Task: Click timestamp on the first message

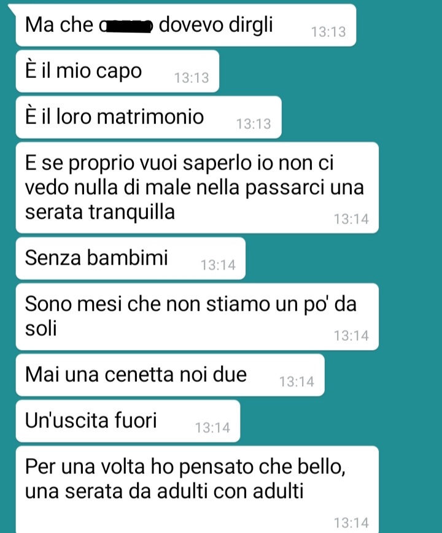Action: tap(328, 32)
